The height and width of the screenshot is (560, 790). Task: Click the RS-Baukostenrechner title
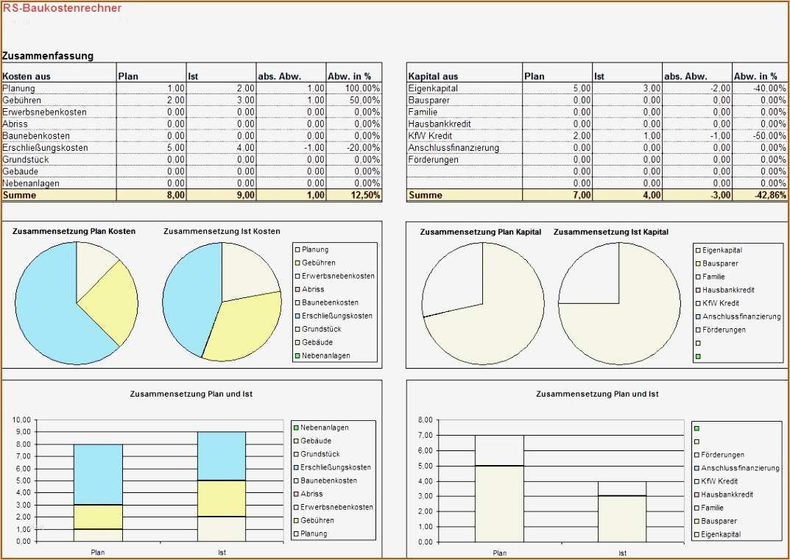click(62, 7)
